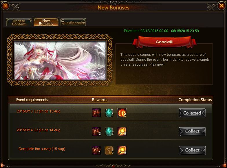Close the New Bonuses window

click(x=221, y=6)
